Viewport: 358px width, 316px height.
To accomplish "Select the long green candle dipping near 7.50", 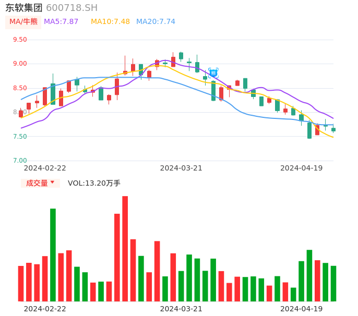I will (309, 130).
